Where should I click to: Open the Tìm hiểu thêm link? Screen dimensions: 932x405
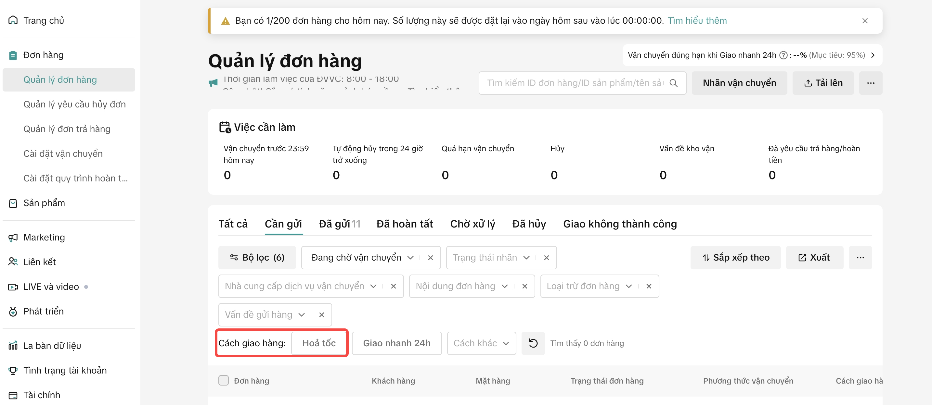pos(697,20)
